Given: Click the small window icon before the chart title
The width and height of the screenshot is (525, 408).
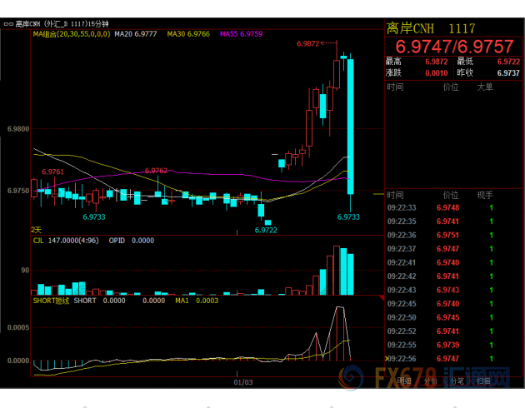Looking at the screenshot, I should [8, 24].
